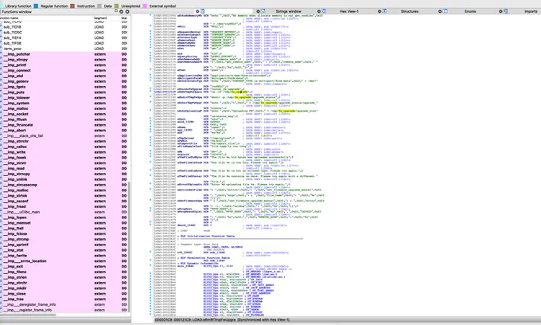Click the Unexplored olive legend swatch
This screenshot has height=325, width=541.
(x=117, y=6)
